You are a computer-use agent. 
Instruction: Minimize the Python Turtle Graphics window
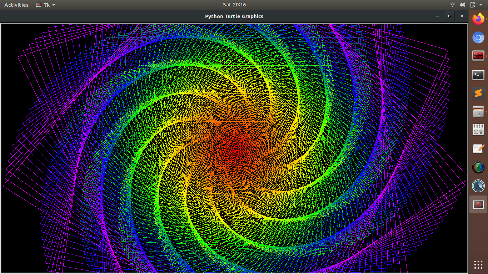point(438,16)
